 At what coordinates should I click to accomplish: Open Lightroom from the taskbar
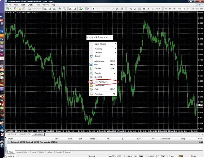2,39
